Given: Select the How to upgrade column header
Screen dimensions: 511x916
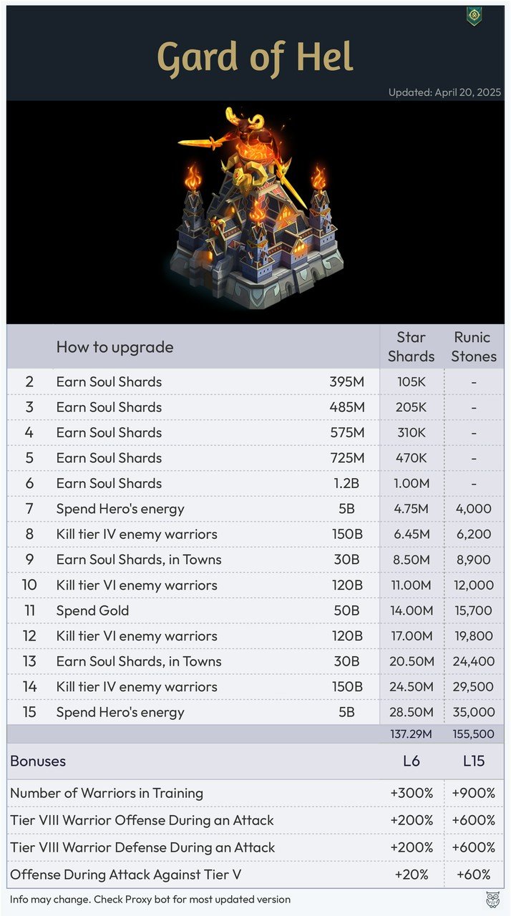Looking at the screenshot, I should point(115,347).
